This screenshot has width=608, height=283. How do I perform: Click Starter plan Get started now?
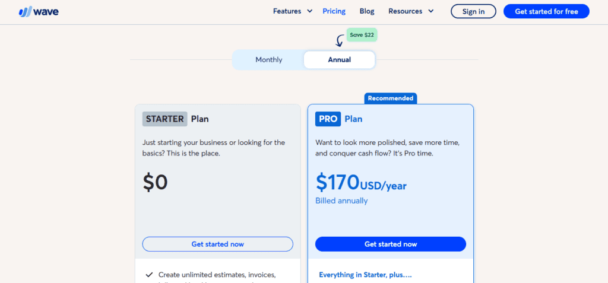[217, 244]
